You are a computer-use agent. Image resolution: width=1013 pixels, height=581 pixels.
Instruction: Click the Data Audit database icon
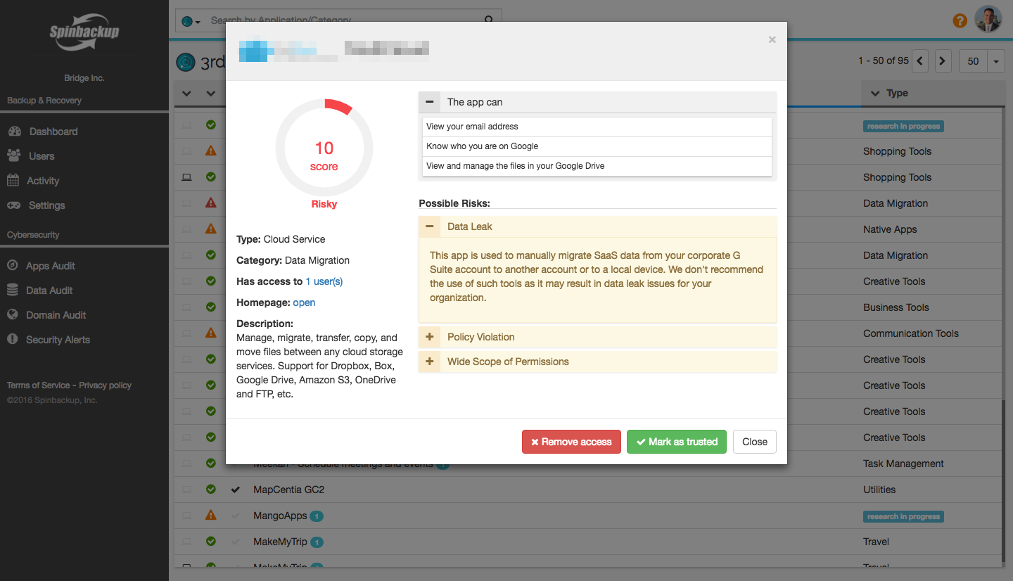click(x=13, y=290)
